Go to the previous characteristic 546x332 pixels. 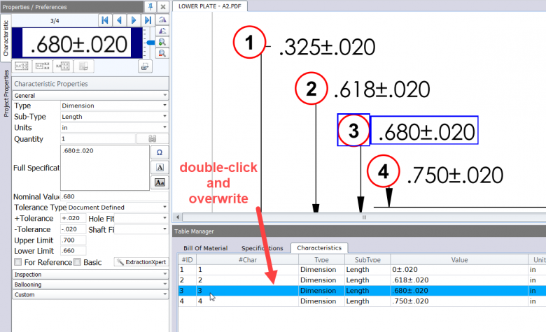tap(119, 20)
